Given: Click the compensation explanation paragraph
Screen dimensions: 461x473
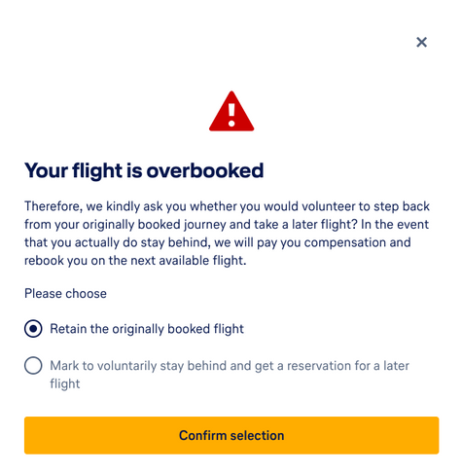Looking at the screenshot, I should (227, 234).
